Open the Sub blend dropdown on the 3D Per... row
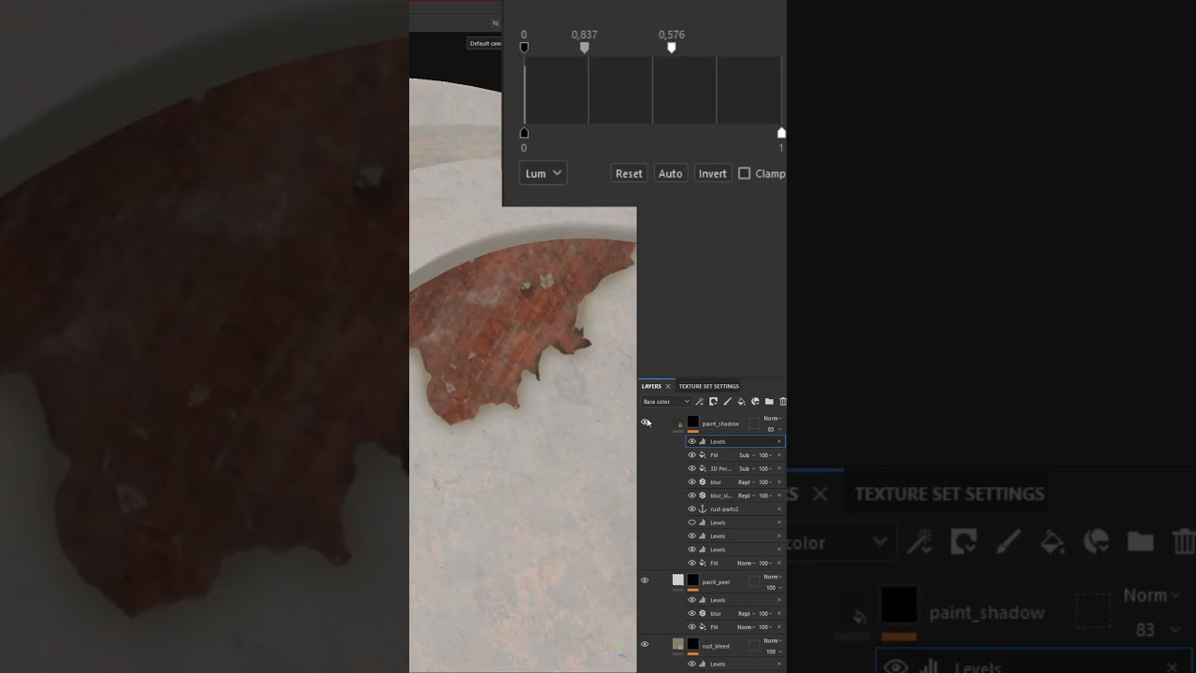Viewport: 1196px width, 673px height. point(747,468)
